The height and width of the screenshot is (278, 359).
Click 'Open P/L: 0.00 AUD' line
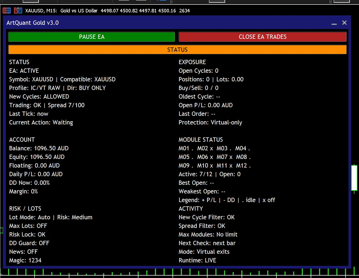click(x=206, y=105)
